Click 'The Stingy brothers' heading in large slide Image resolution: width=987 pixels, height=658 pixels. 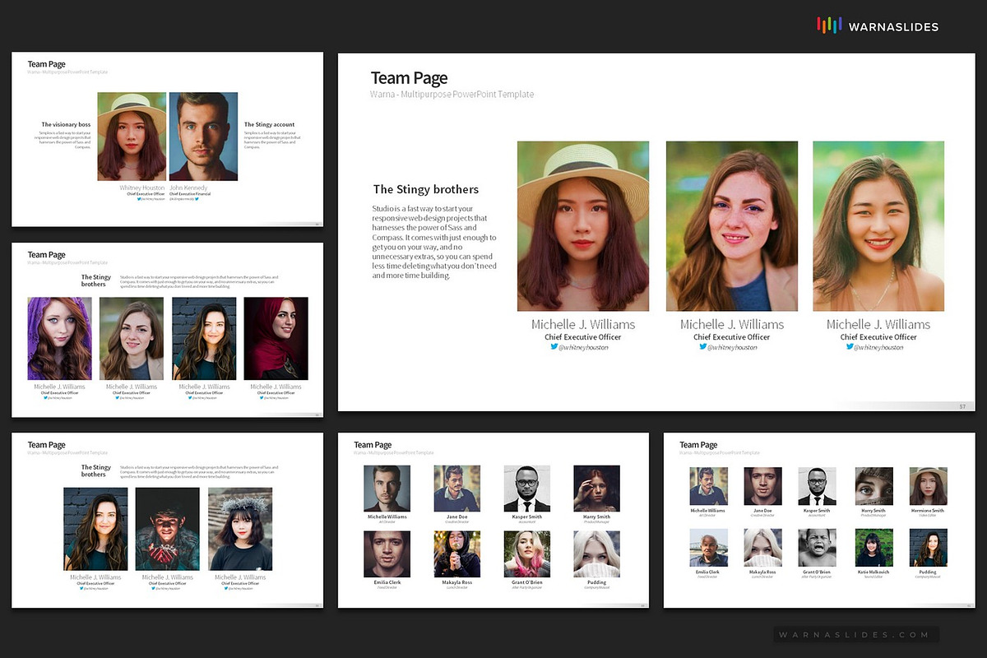[x=426, y=189]
